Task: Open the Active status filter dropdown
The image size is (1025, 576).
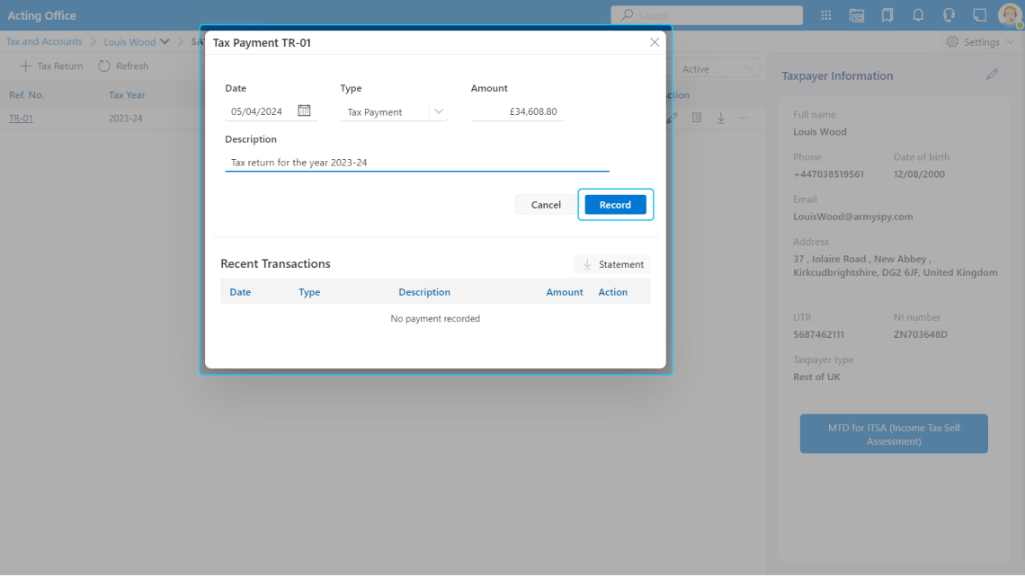Action: 717,69
